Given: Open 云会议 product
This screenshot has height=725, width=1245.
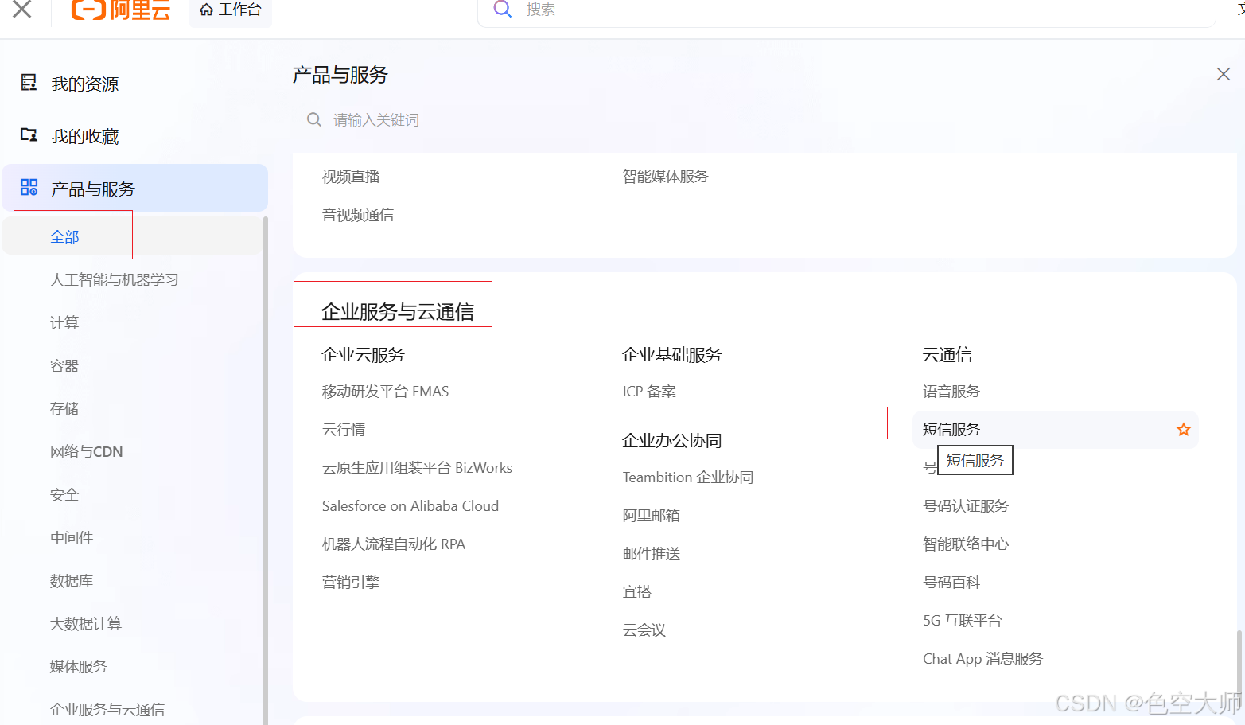Looking at the screenshot, I should (644, 630).
